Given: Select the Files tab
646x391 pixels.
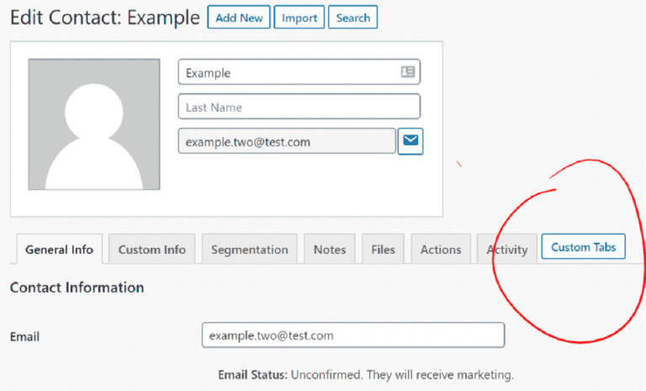Looking at the screenshot, I should point(384,249).
